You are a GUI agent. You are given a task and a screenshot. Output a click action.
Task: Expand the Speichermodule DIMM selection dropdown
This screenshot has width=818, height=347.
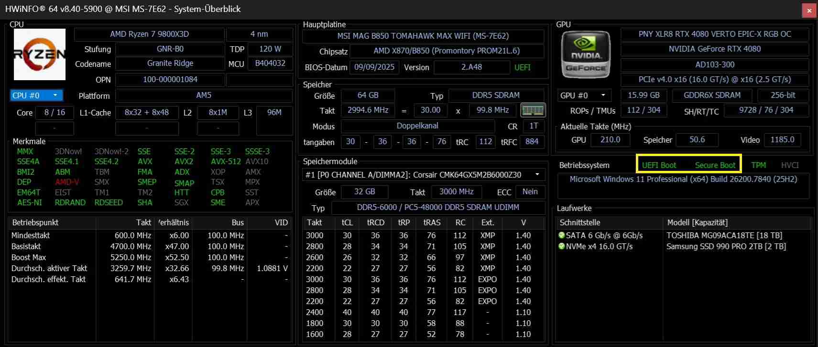(424, 175)
